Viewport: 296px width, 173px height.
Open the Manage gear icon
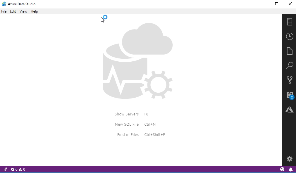289,159
